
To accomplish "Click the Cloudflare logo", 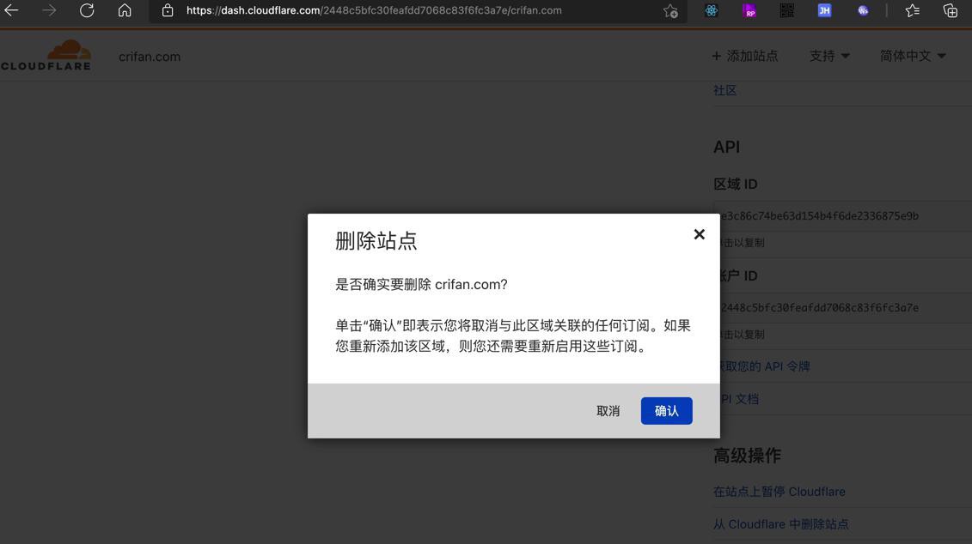I will point(46,55).
